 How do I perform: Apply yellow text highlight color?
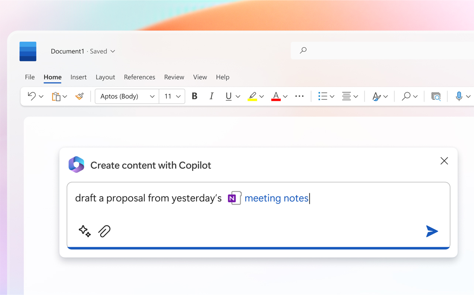point(252,96)
